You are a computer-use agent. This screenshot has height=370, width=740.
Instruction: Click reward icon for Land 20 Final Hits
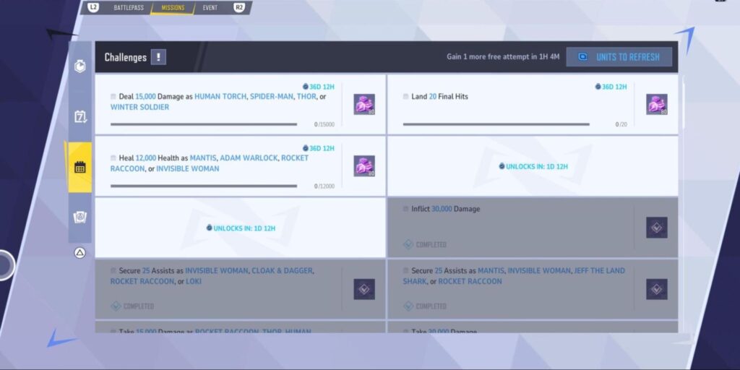(657, 104)
